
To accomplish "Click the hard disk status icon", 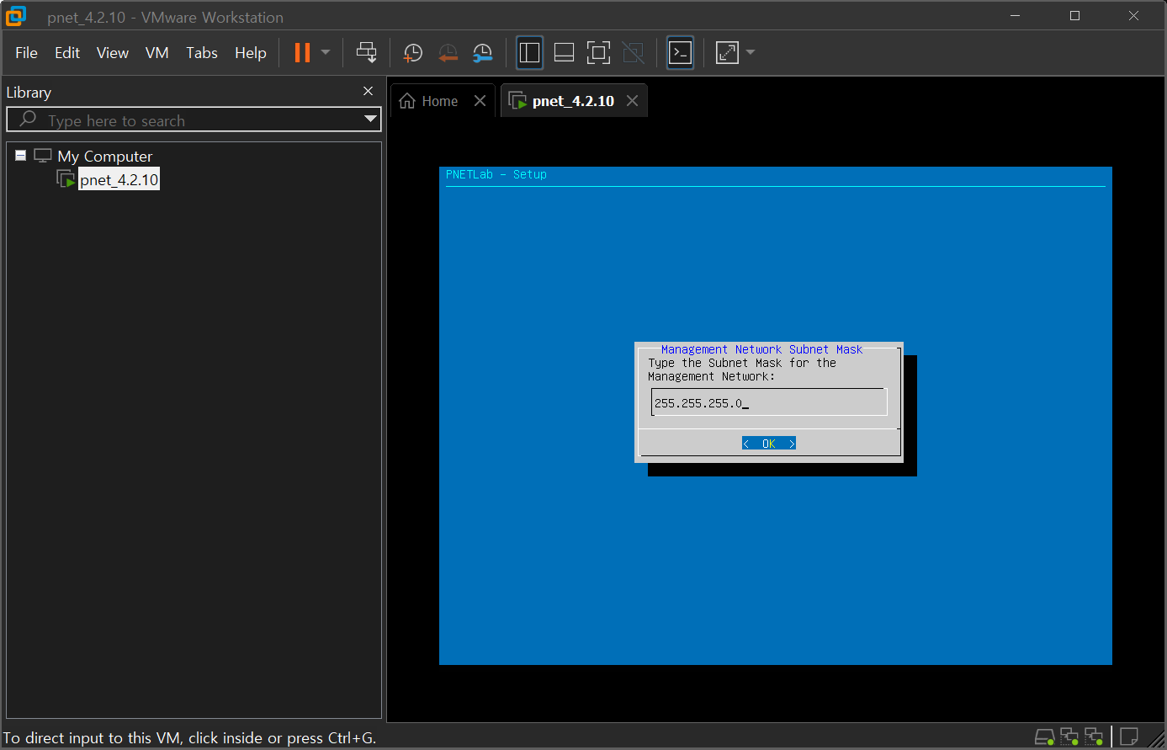I will (x=1044, y=737).
